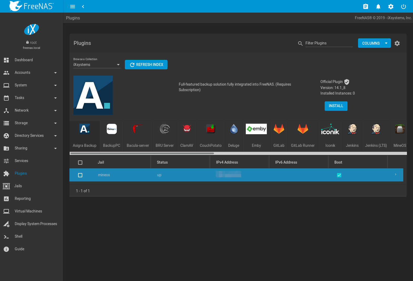Viewport: 413px width, 281px height.
Task: Expand the Storage menu
Action: pos(32,123)
